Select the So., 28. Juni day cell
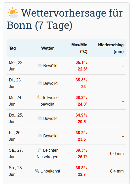This screenshot has width=132, height=185. click(x=16, y=171)
